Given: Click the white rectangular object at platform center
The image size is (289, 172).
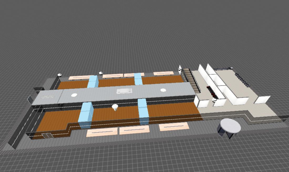Looking at the screenshot, I should coord(124,91).
